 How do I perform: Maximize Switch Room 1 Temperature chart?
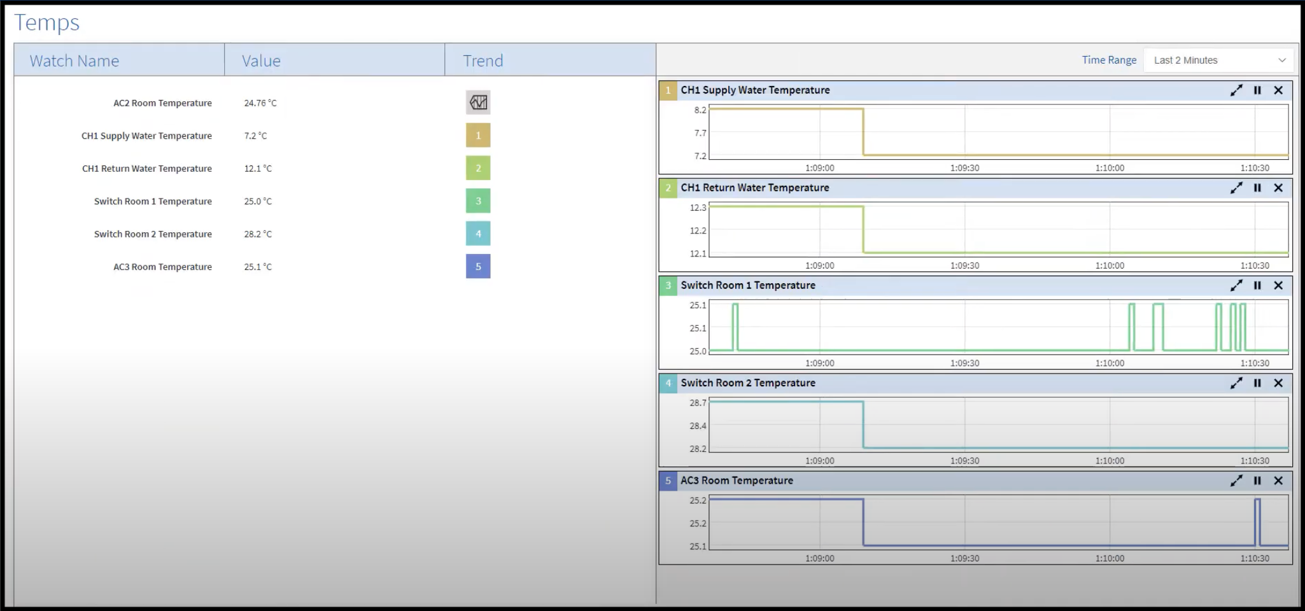pyautogui.click(x=1236, y=285)
